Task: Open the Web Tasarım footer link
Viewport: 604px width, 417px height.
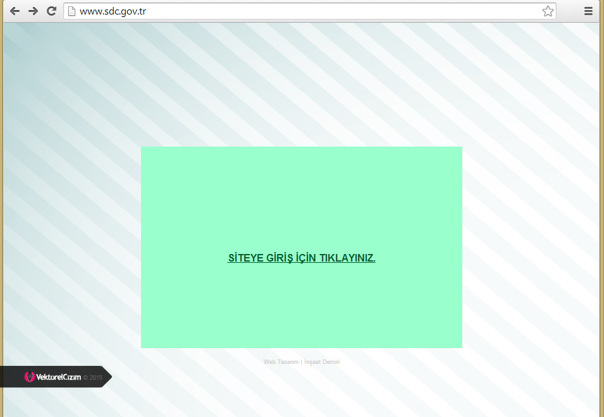Action: point(281,362)
